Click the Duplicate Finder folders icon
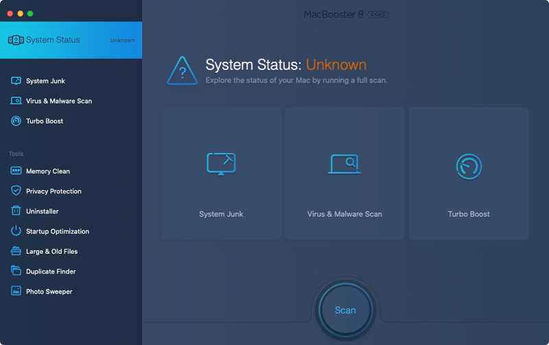 click(16, 270)
